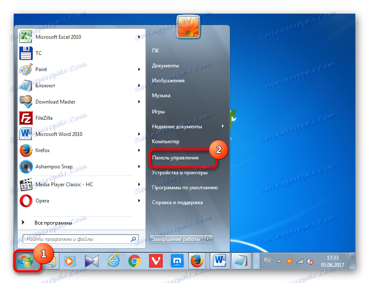The image size is (369, 283).
Task: Click Завершение работы button
Action: coord(176,239)
